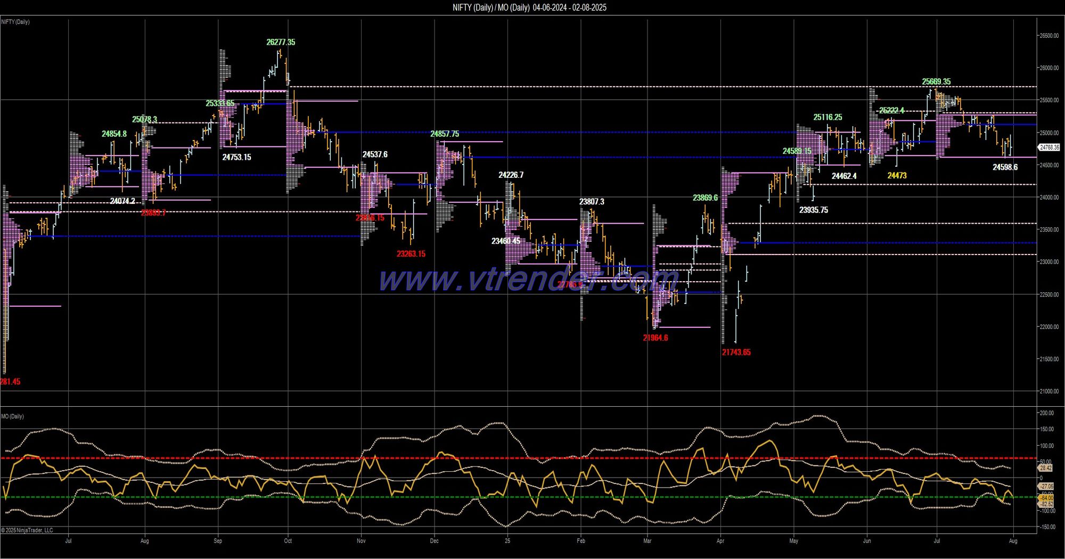Click the 23935.75 price label

tap(813, 210)
